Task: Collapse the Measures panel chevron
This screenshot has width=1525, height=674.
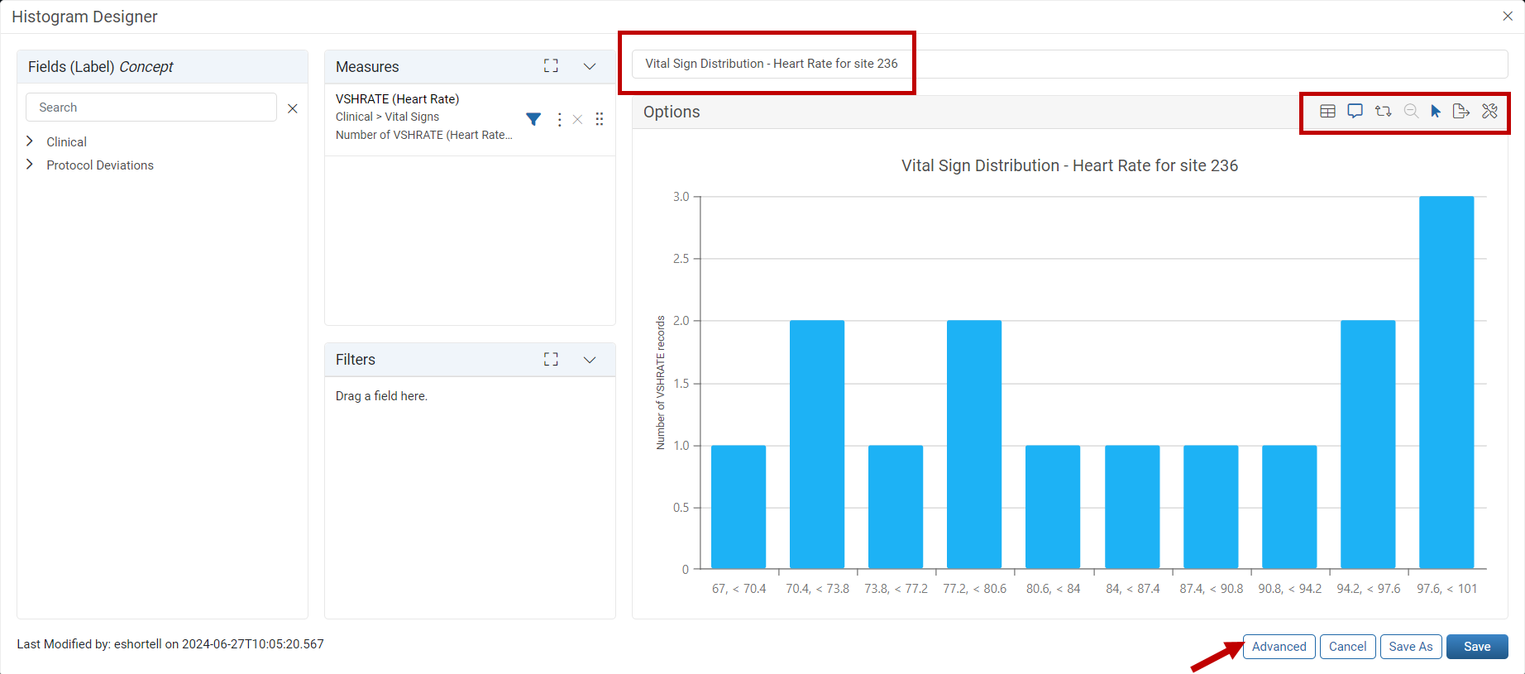Action: (x=590, y=66)
